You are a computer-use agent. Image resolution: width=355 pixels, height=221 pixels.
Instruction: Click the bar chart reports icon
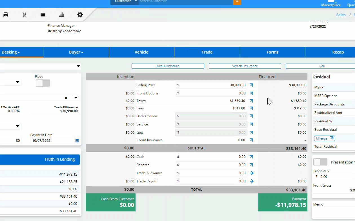(x=61, y=15)
